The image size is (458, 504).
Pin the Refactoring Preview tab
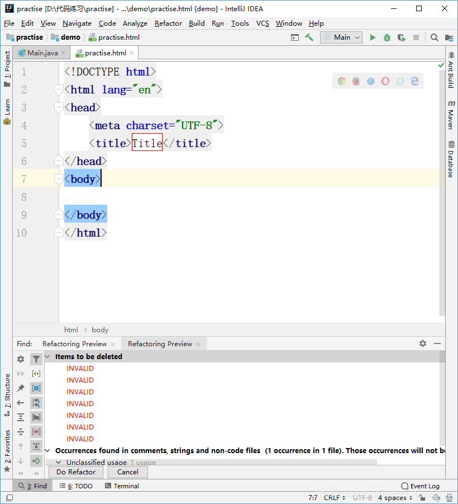(21, 388)
